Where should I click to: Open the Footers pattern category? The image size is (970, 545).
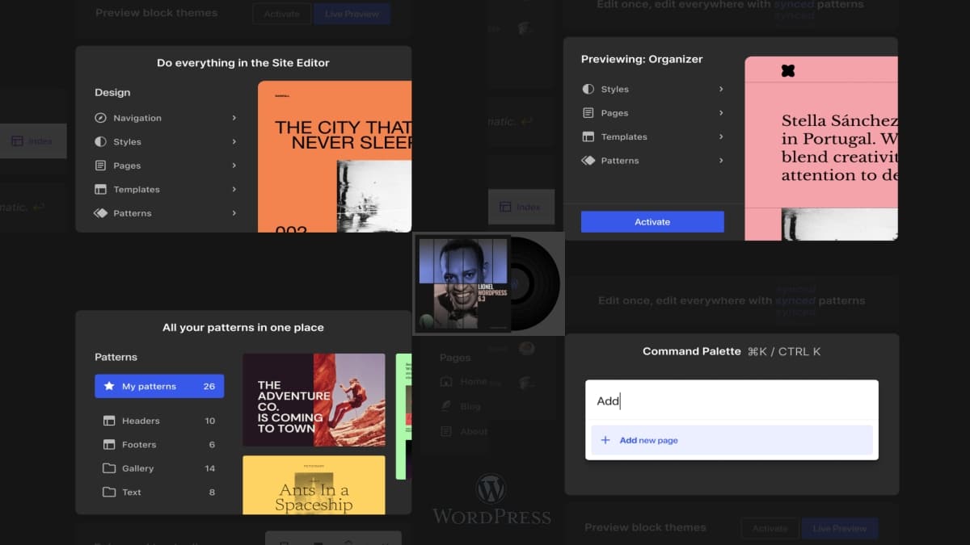point(159,444)
